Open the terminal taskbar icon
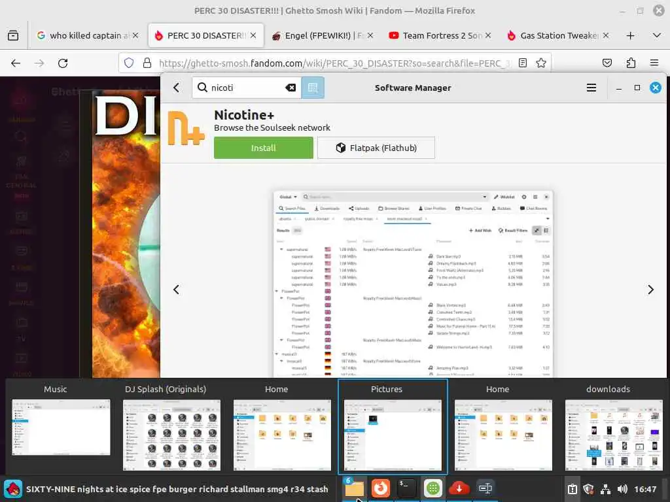This screenshot has width=670, height=502. click(x=406, y=489)
